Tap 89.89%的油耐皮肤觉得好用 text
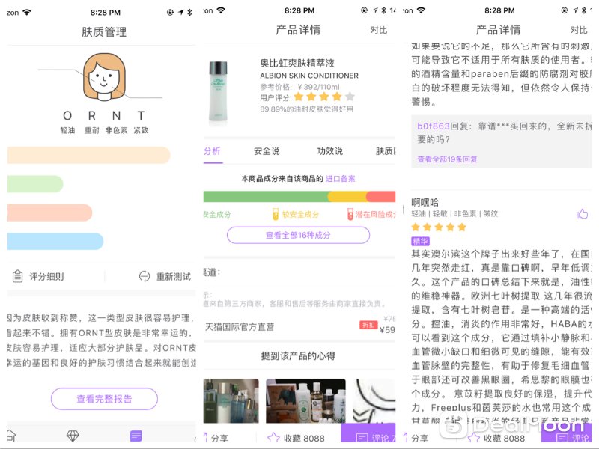Screen dimensions: 599x449 [307, 109]
